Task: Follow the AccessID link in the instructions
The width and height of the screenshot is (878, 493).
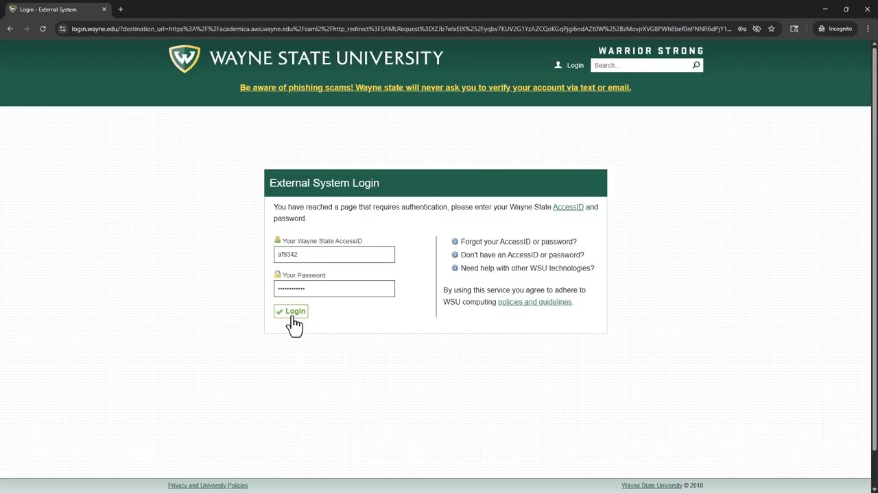Action: (568, 207)
